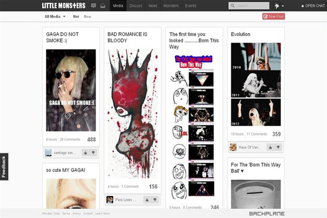Screen dimensions: 327x218
Task: Create a post with New Post button
Action: click(x=273, y=16)
